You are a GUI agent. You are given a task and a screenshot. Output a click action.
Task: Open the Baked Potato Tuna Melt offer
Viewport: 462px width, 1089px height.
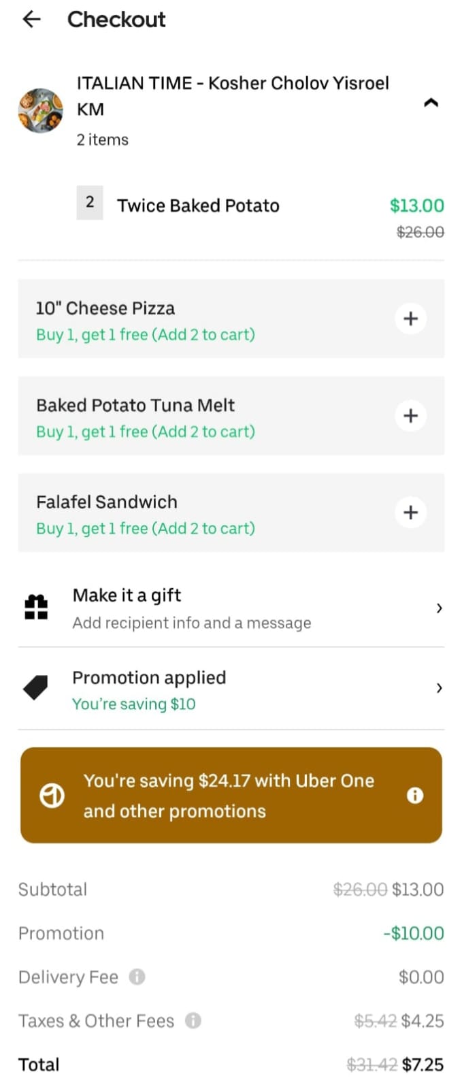click(x=231, y=415)
